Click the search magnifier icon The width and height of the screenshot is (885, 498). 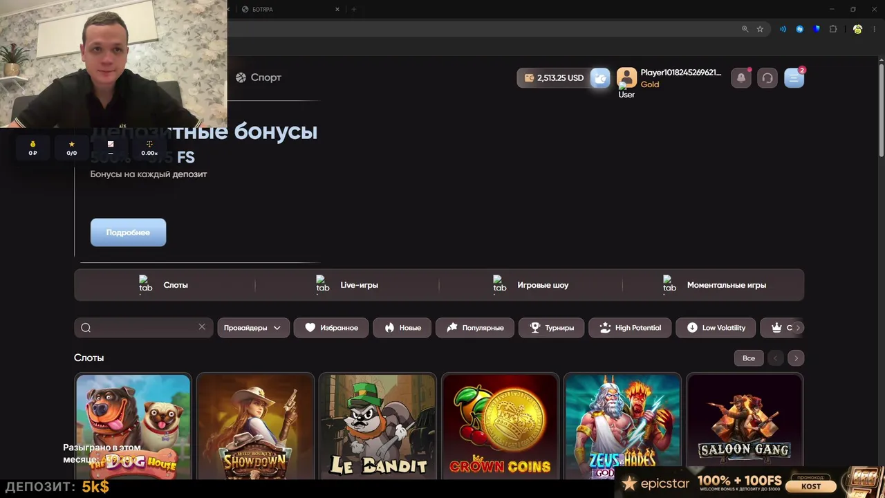tap(86, 328)
